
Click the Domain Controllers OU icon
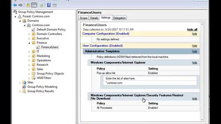tap(33, 34)
